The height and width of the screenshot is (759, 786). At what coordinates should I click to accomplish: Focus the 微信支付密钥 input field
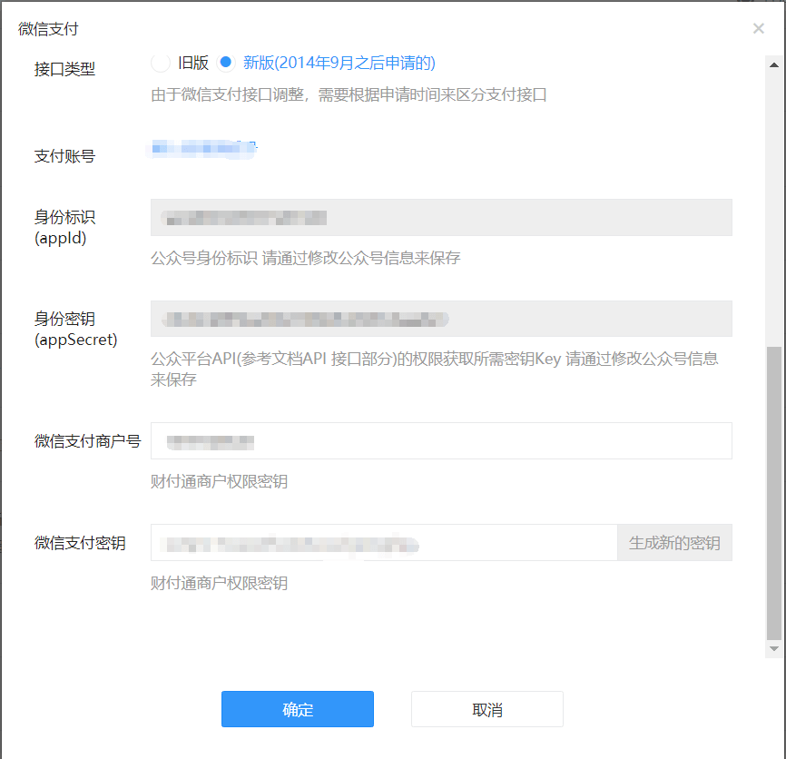384,542
